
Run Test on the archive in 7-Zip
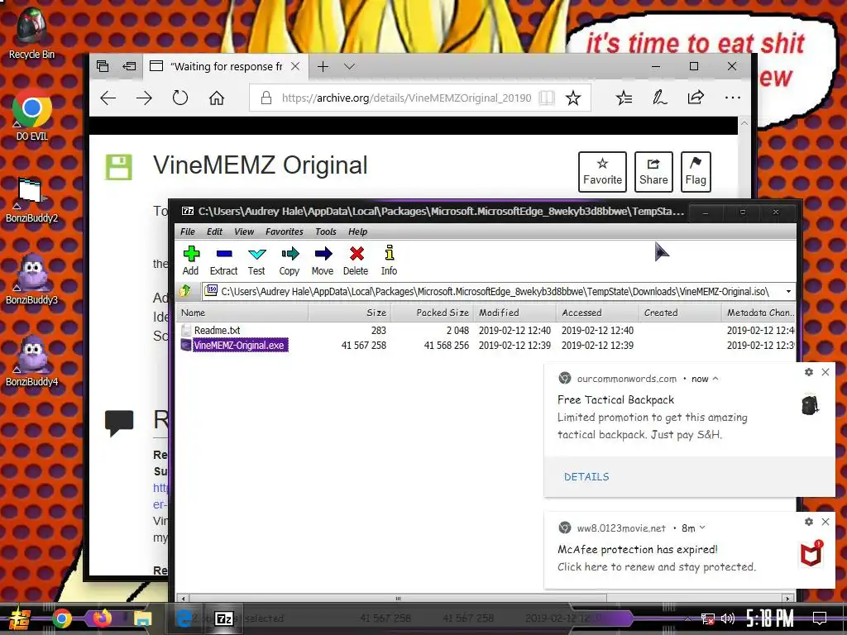click(256, 260)
